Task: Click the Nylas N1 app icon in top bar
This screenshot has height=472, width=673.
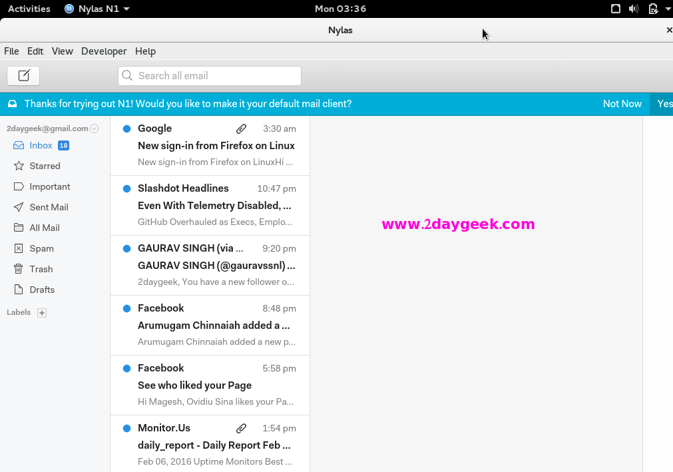Action: pyautogui.click(x=69, y=9)
